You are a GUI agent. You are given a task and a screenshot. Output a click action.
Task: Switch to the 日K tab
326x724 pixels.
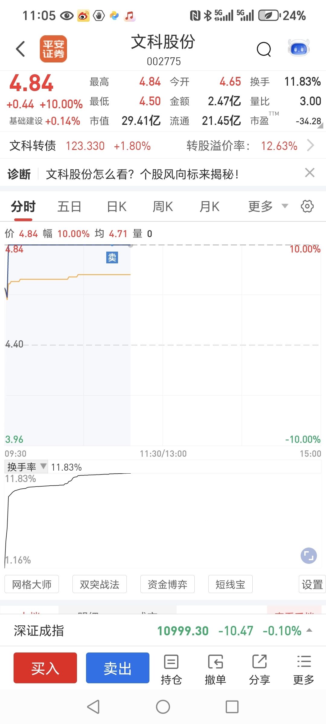117,207
